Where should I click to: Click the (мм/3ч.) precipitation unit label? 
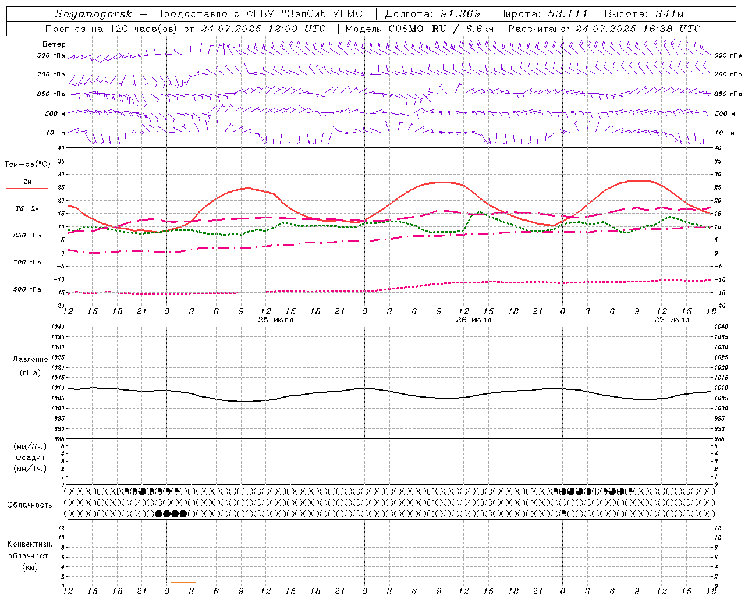tap(30, 446)
